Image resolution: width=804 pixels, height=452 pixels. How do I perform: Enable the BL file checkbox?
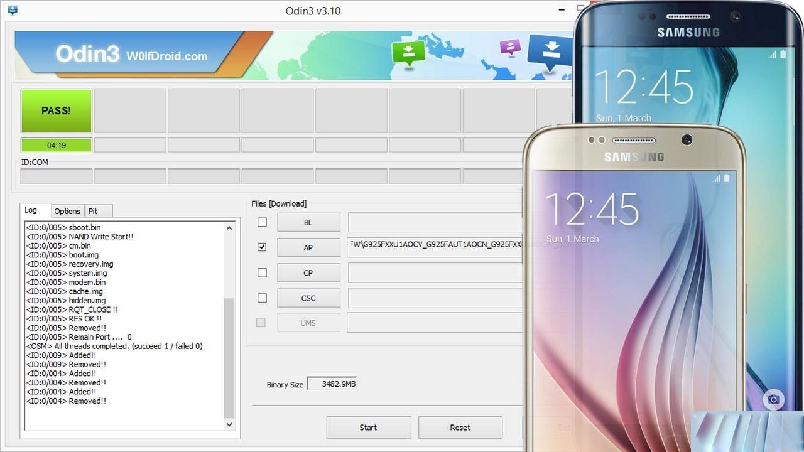pos(262,222)
